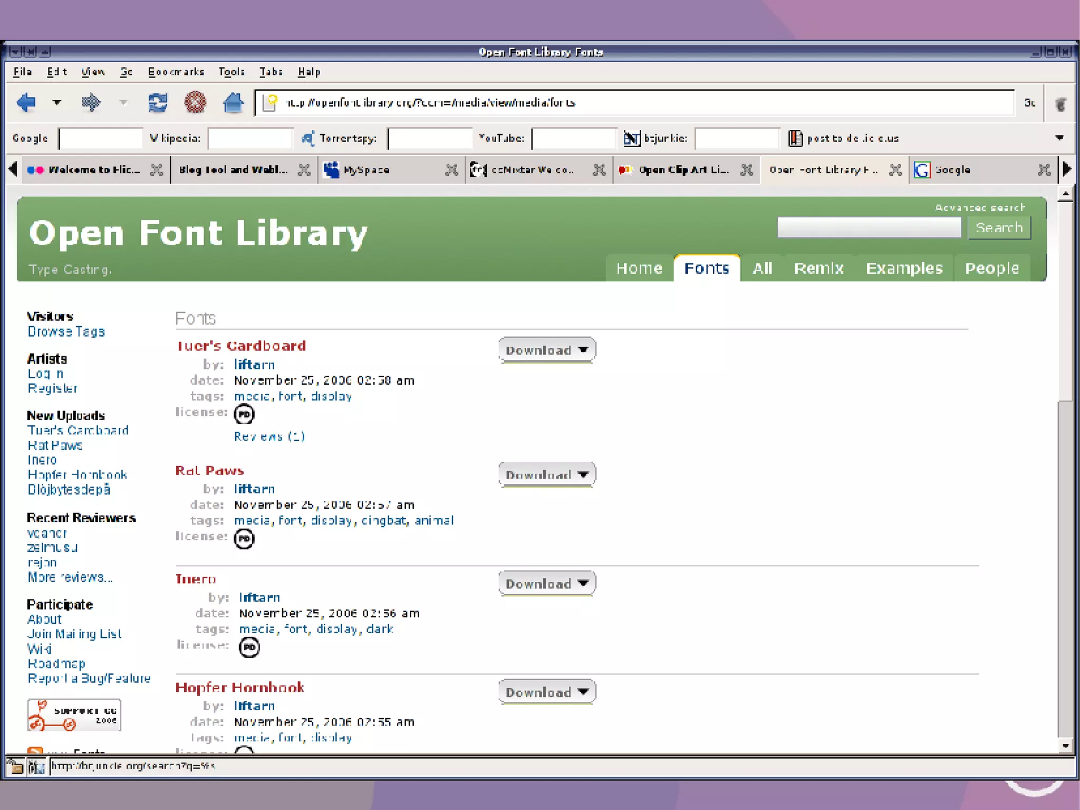Expand Download dropdown for Hopfer Hornbook
This screenshot has height=810, width=1080.
point(547,692)
